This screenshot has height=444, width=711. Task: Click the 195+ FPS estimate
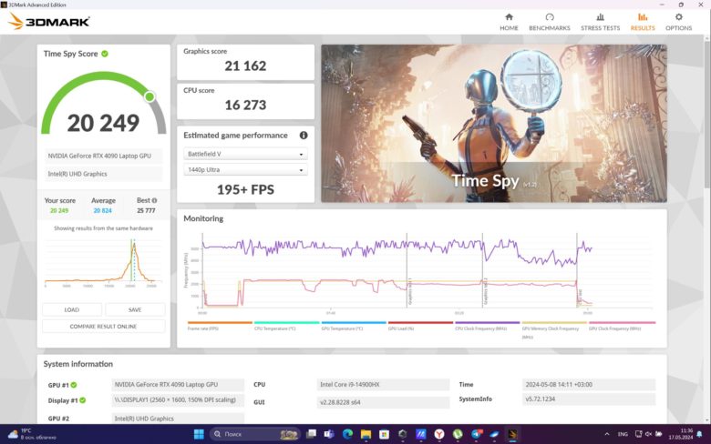245,189
